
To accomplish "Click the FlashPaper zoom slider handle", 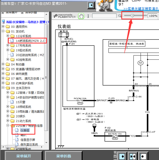I will pos(132,16).
